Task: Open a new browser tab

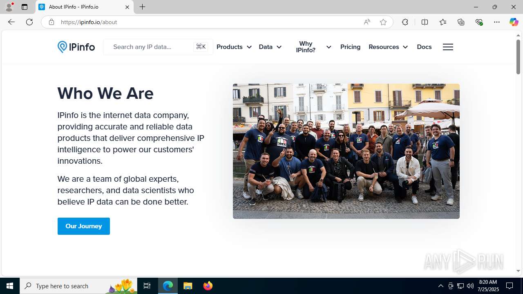Action: [x=142, y=7]
